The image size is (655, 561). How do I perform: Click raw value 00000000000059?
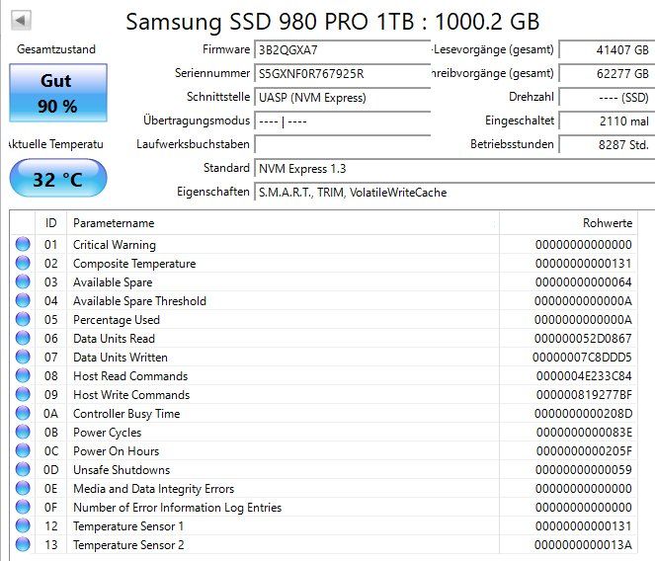pyautogui.click(x=584, y=470)
